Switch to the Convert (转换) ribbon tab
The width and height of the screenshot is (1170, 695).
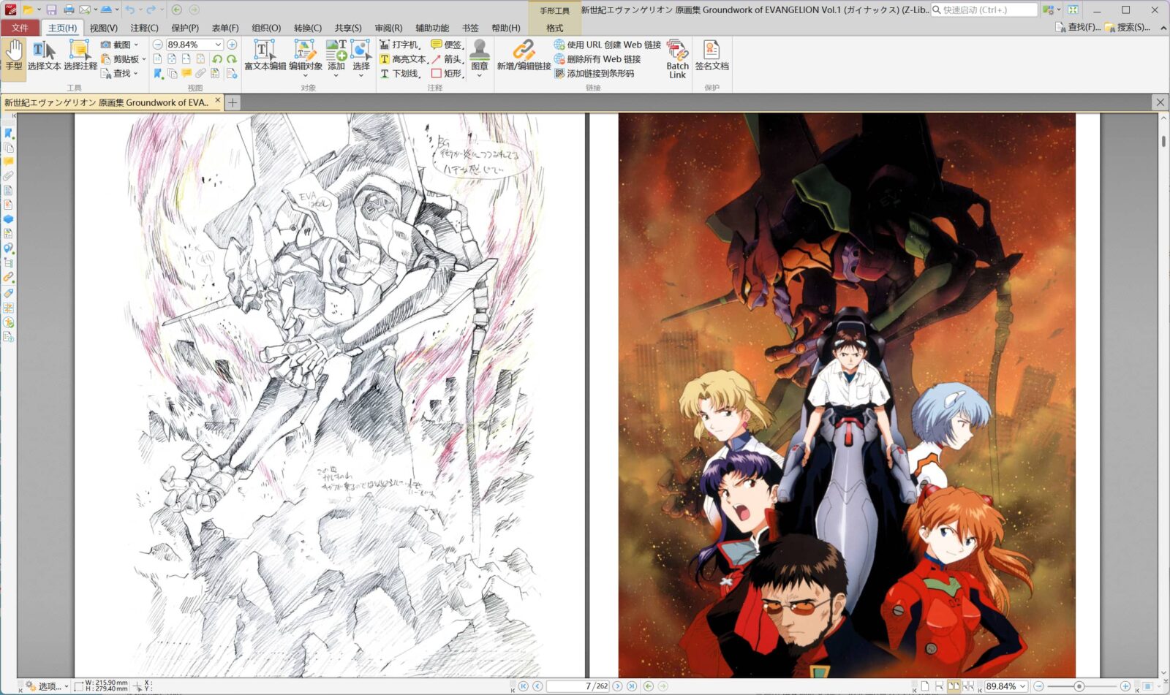308,28
